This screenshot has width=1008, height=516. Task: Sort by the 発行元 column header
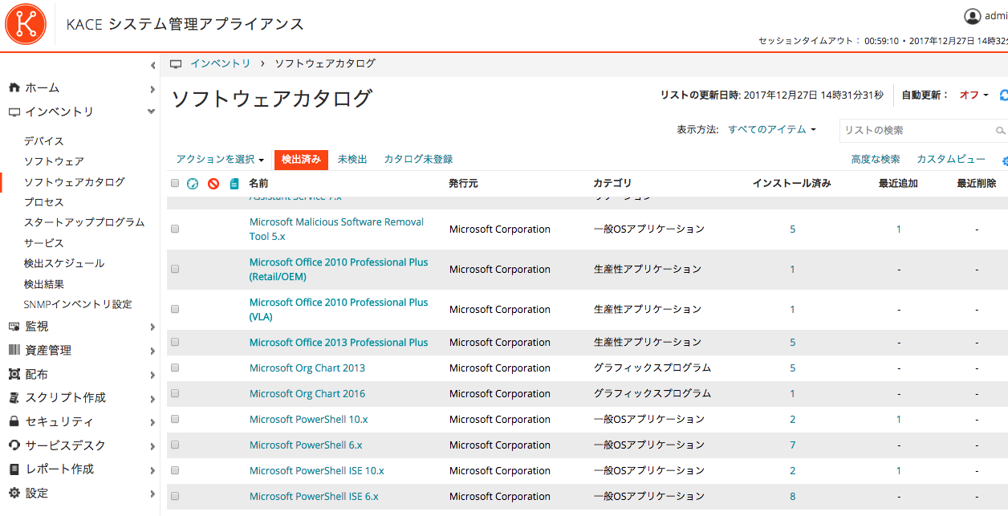[x=463, y=184]
